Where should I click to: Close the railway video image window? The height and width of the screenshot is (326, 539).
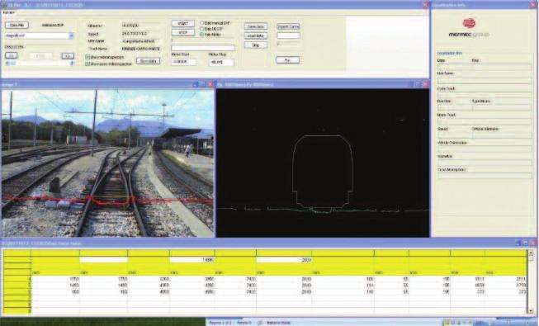point(210,84)
